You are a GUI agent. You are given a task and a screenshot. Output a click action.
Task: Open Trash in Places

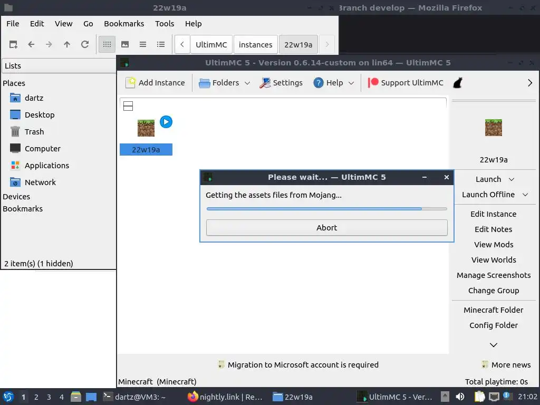27,131
